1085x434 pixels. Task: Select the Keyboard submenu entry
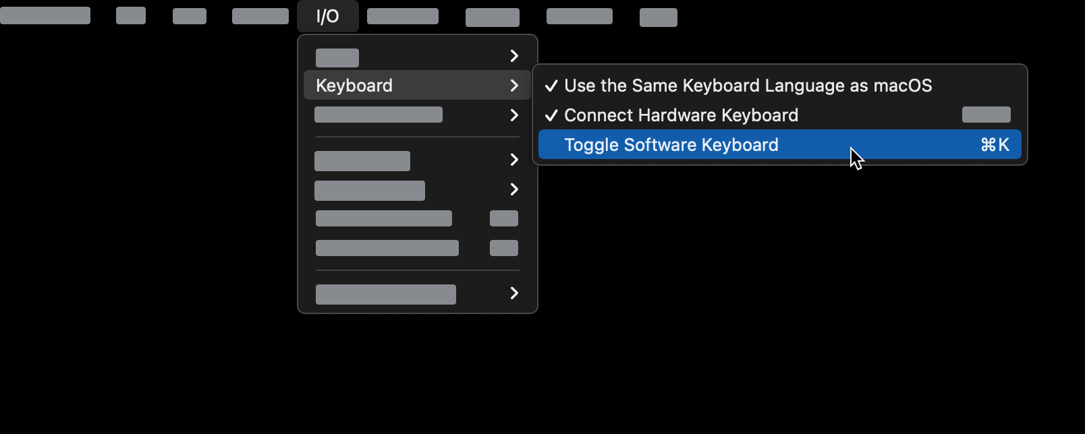pos(355,86)
